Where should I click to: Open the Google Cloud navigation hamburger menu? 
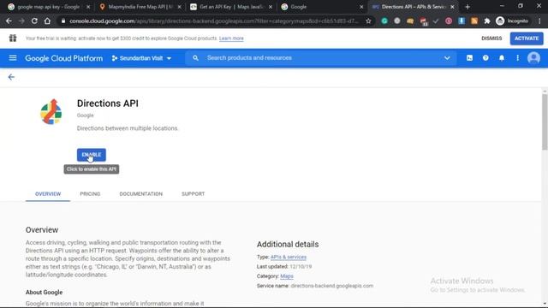pos(13,58)
